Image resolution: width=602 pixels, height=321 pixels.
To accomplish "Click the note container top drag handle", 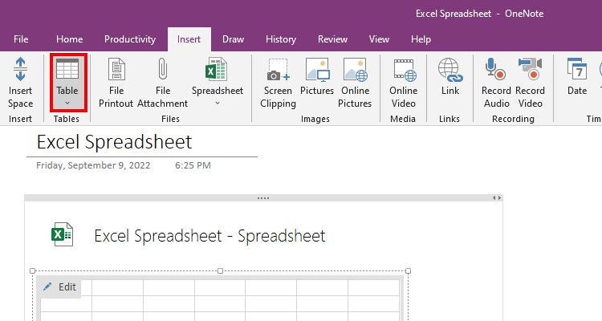I will (263, 198).
